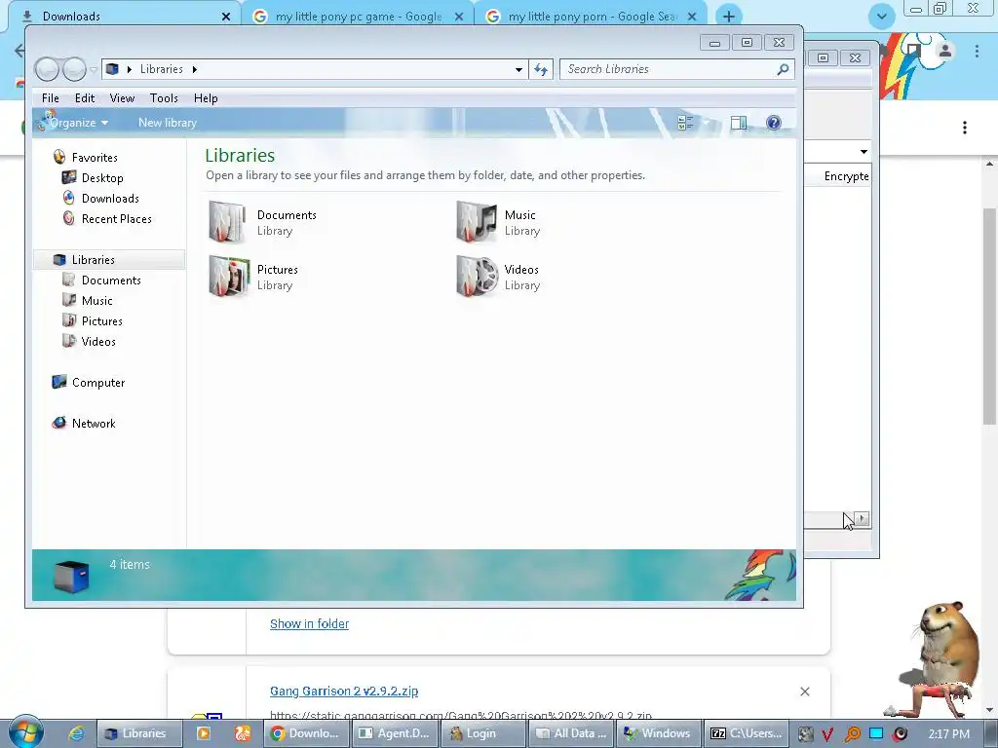This screenshot has height=748, width=998.
Task: Select Pictures in the navigation tree
Action: (101, 321)
